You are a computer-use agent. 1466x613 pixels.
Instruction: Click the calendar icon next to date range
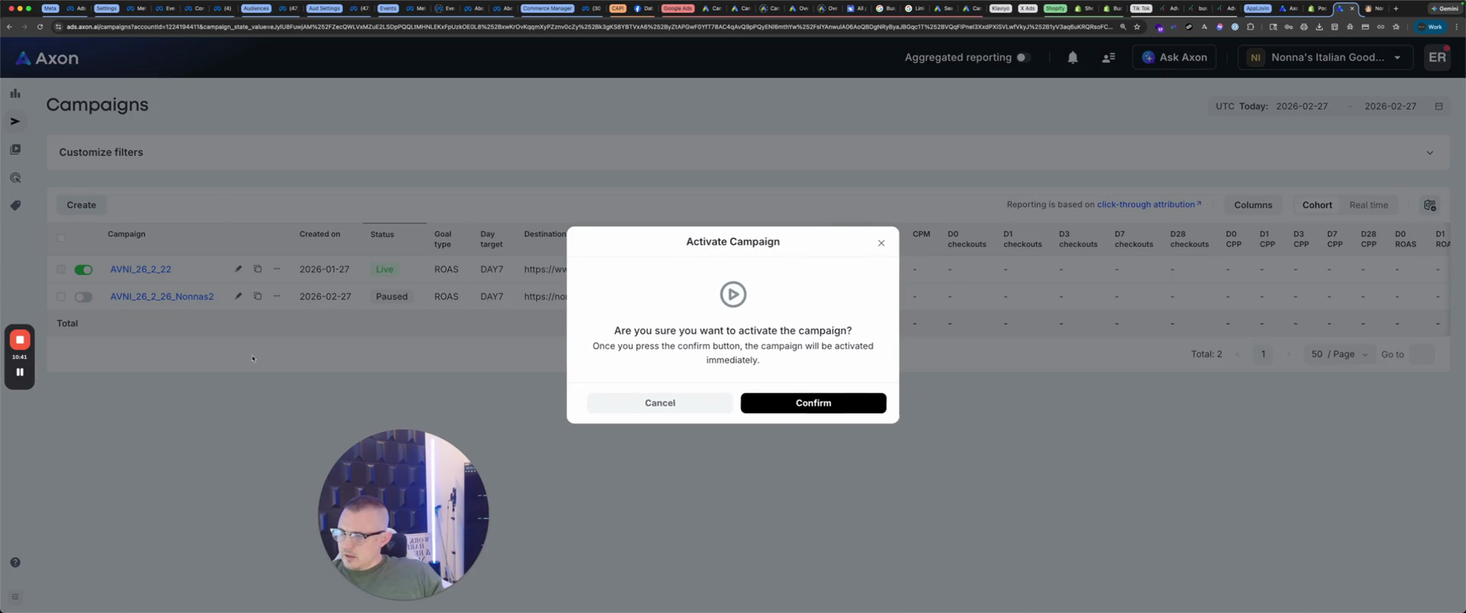[1439, 107]
